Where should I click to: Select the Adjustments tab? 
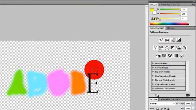(157, 28)
